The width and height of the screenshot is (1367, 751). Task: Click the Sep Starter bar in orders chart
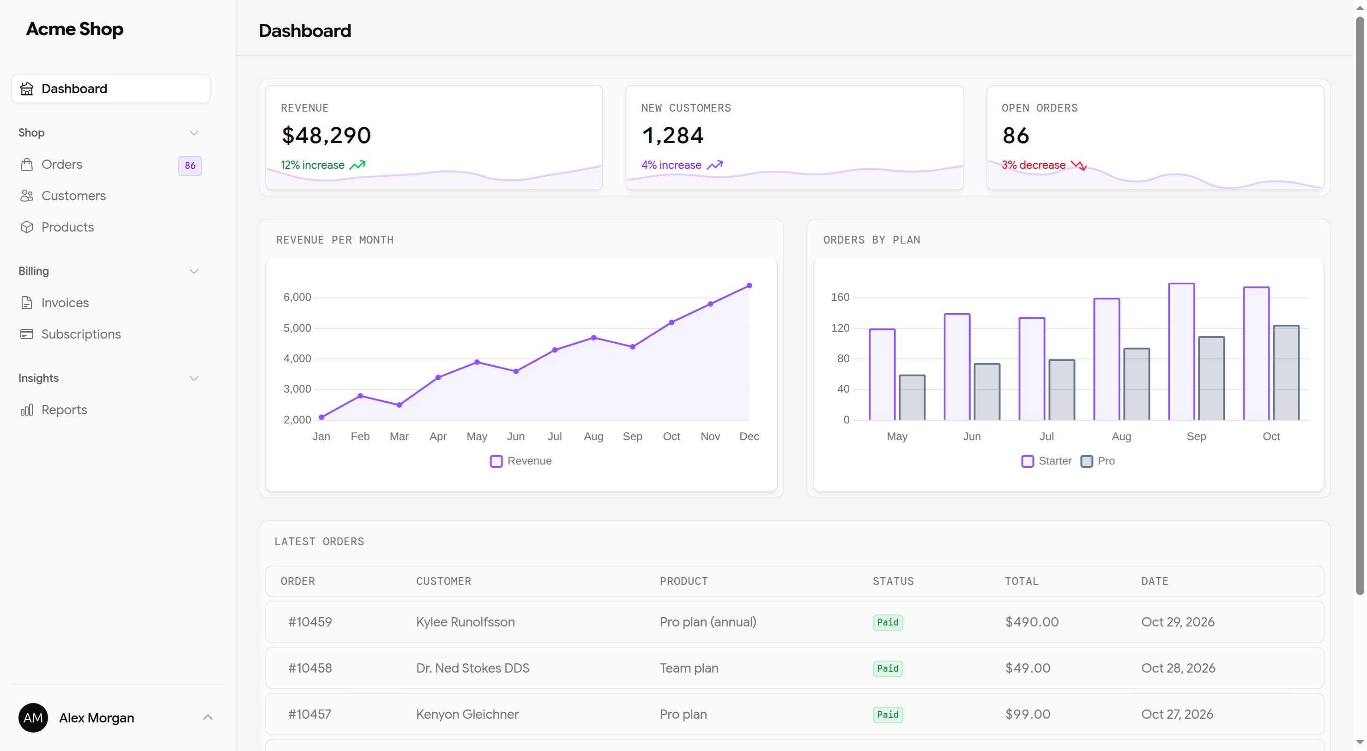coord(1181,352)
